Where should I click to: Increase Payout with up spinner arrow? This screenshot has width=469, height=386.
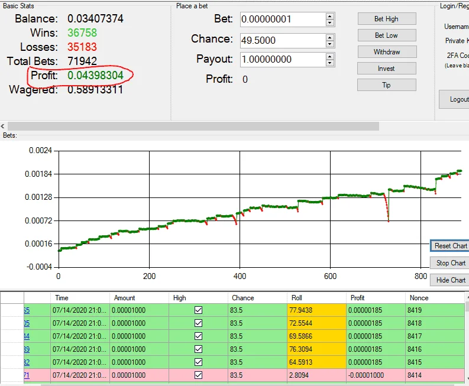point(330,57)
